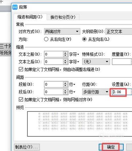The height and width of the screenshot is (151, 132).
Task: Increase the 文本之前 value with up arrow
Action: pos(66,53)
